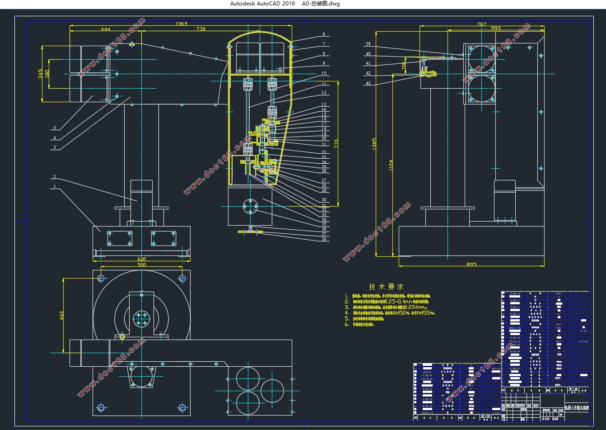Click the 460 dimension in plan view

click(x=62, y=315)
